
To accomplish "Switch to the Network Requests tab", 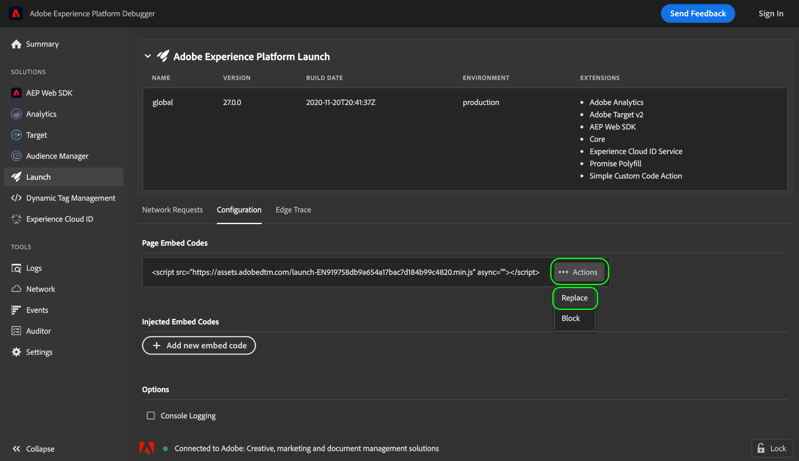I will (x=172, y=210).
